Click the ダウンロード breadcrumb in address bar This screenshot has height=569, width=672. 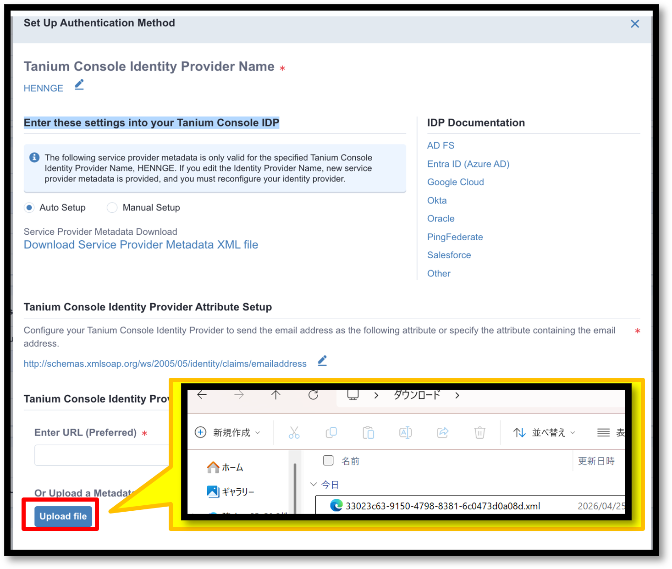coord(417,395)
